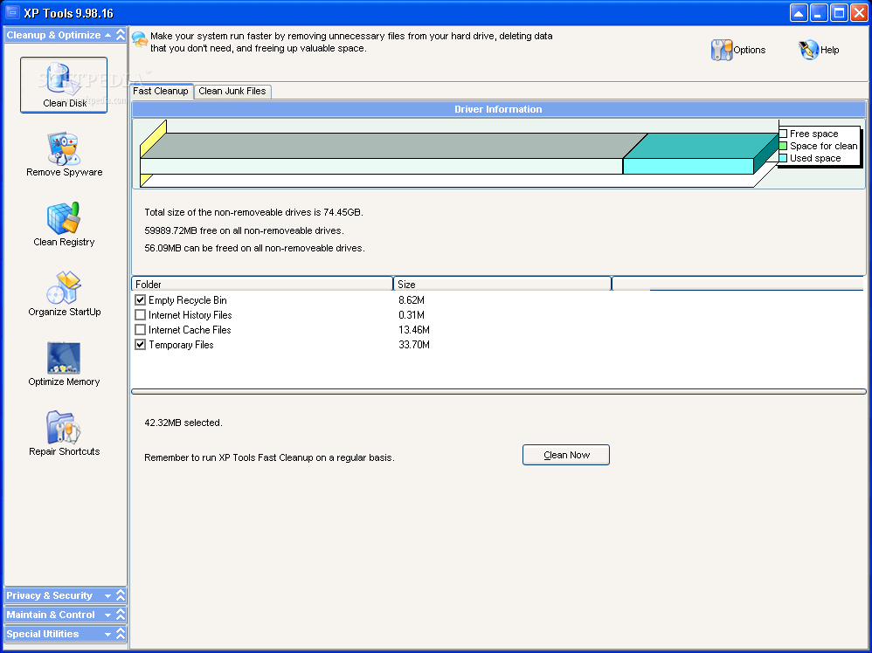Viewport: 872px width, 653px height.
Task: Click the Free space legend swatch
Action: coord(783,134)
